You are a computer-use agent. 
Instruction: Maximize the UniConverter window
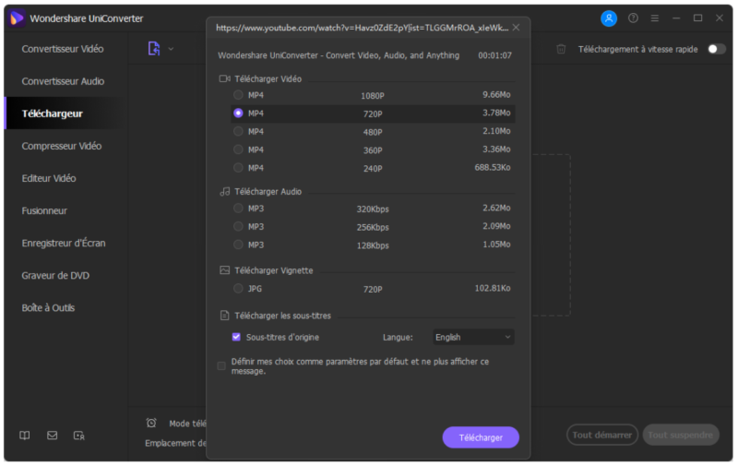pyautogui.click(x=698, y=18)
